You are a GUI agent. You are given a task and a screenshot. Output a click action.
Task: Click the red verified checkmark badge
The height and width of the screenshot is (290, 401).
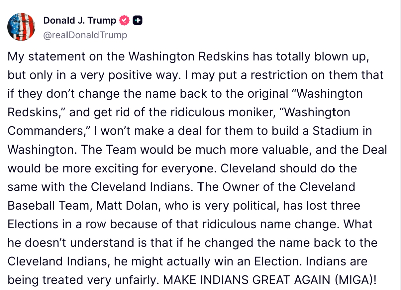point(124,21)
